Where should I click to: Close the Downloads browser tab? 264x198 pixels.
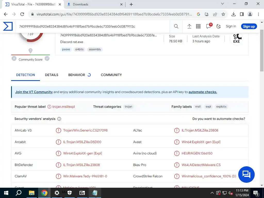click(121, 4)
